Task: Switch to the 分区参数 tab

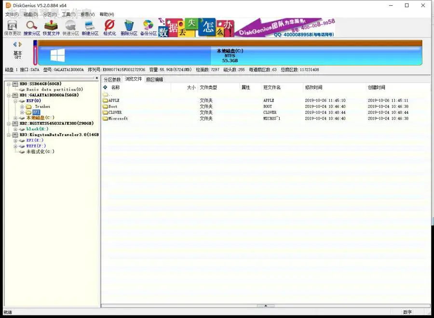Action: [112, 79]
